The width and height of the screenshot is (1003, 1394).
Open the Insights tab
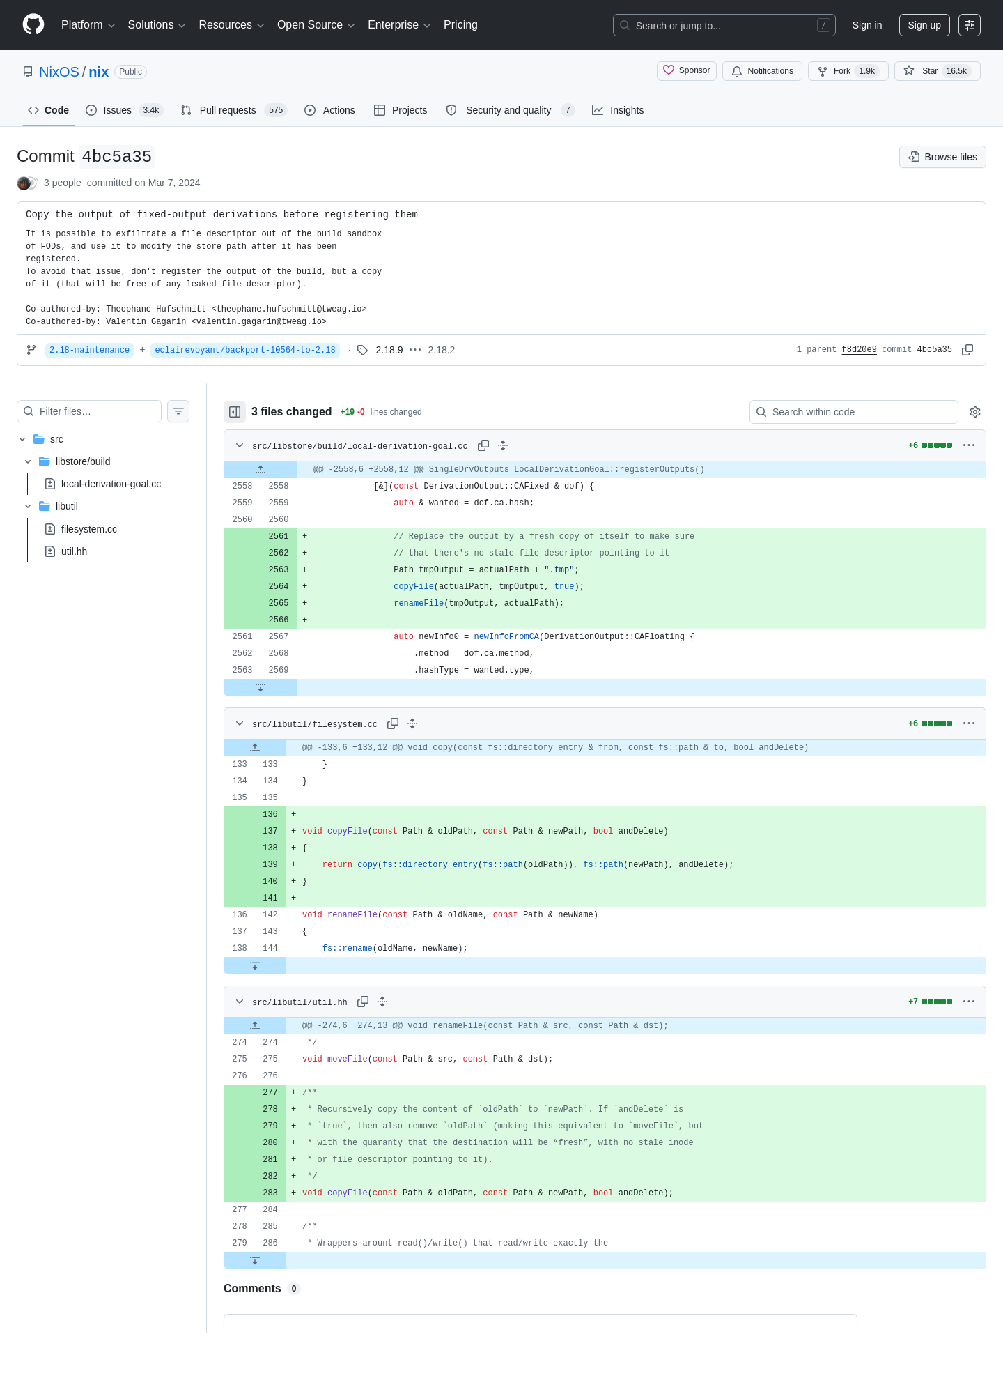click(x=618, y=110)
